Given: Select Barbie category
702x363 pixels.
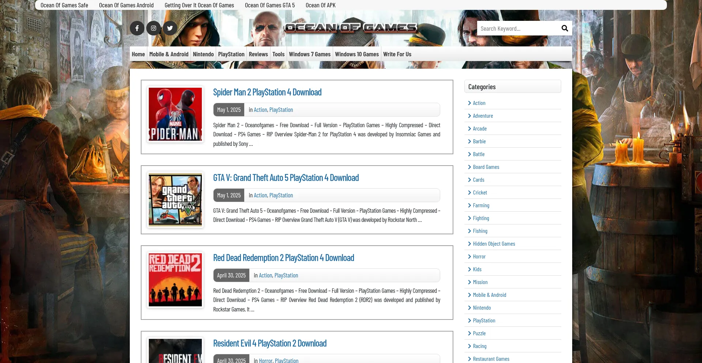Looking at the screenshot, I should pos(479,141).
